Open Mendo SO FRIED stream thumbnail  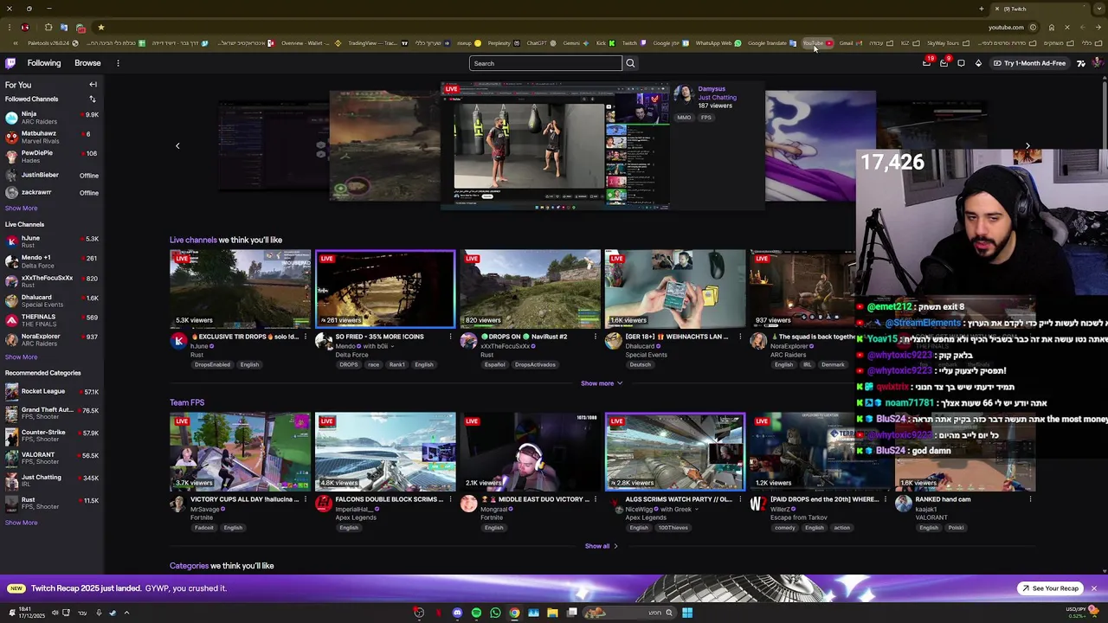[385, 289]
